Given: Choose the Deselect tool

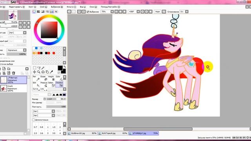Looking at the screenshot, I should [x=59, y=84].
